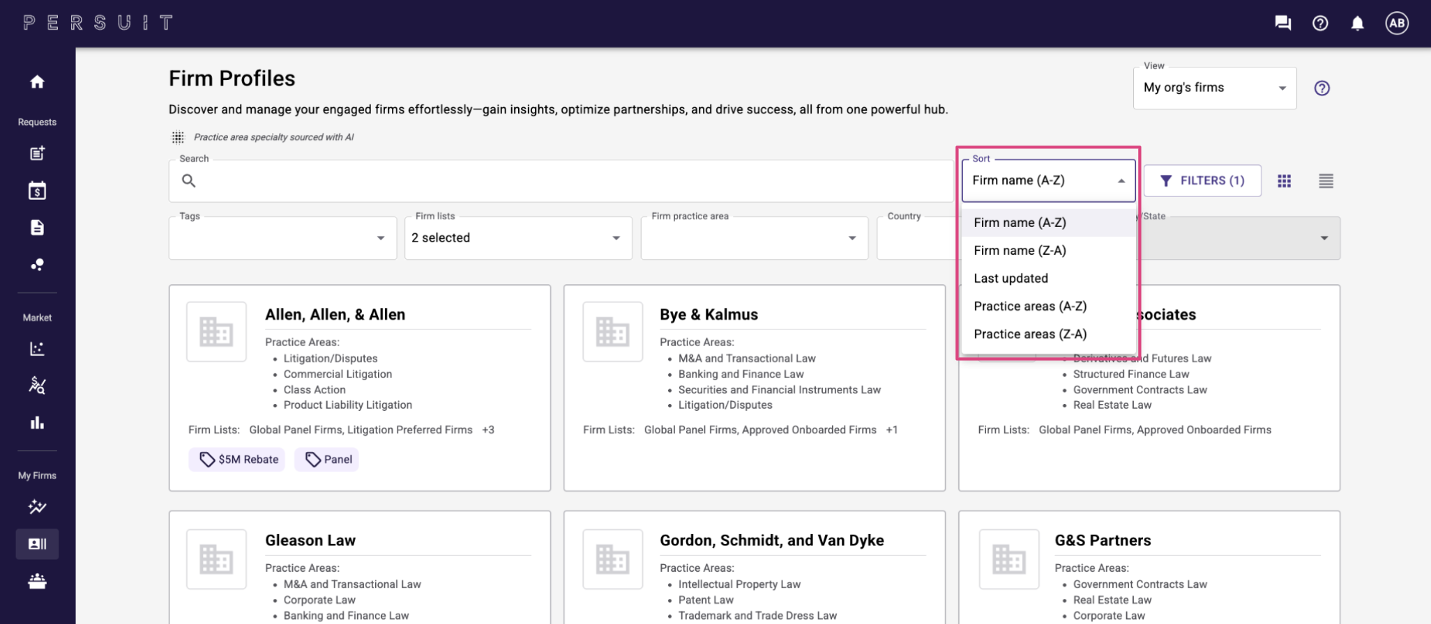This screenshot has height=624, width=1431.
Task: Open G&S Partners firm profile
Action: (x=1103, y=540)
